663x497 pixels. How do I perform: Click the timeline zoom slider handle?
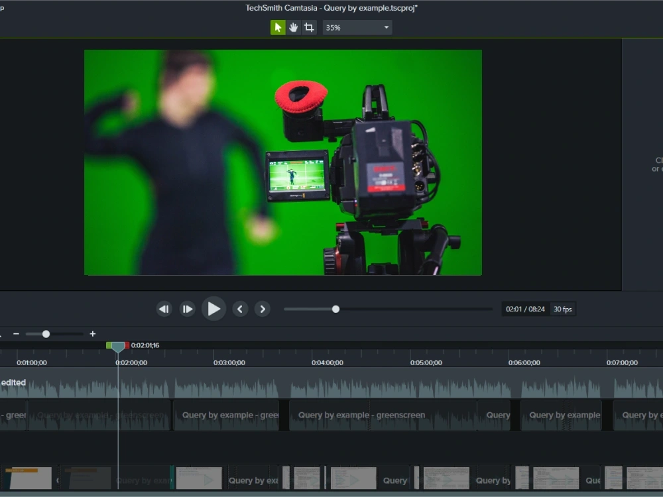(46, 334)
